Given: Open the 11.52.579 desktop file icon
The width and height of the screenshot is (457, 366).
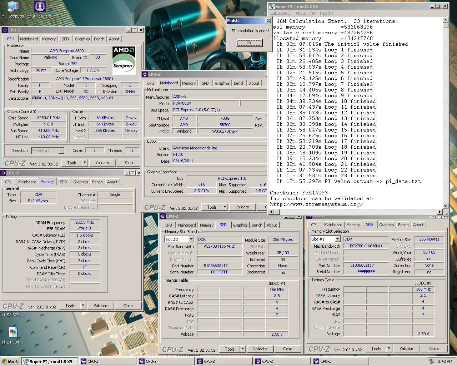Looking at the screenshot, I should [13, 315].
